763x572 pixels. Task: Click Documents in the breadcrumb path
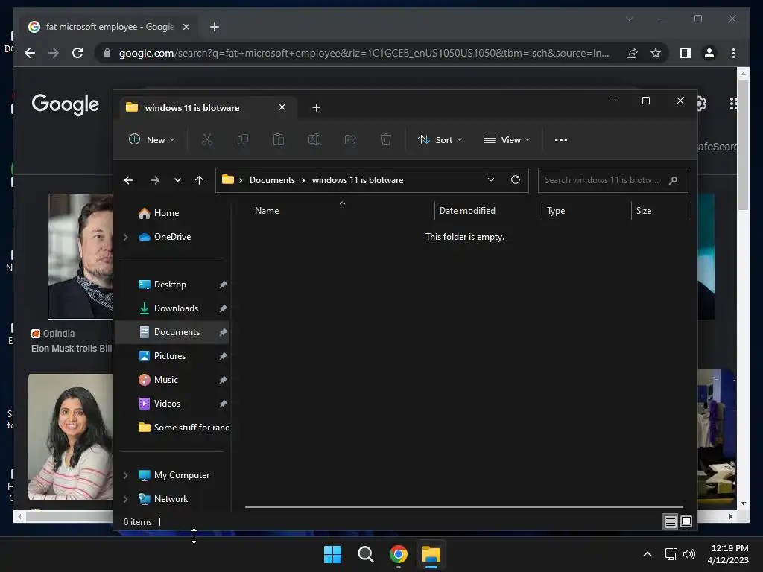[272, 180]
